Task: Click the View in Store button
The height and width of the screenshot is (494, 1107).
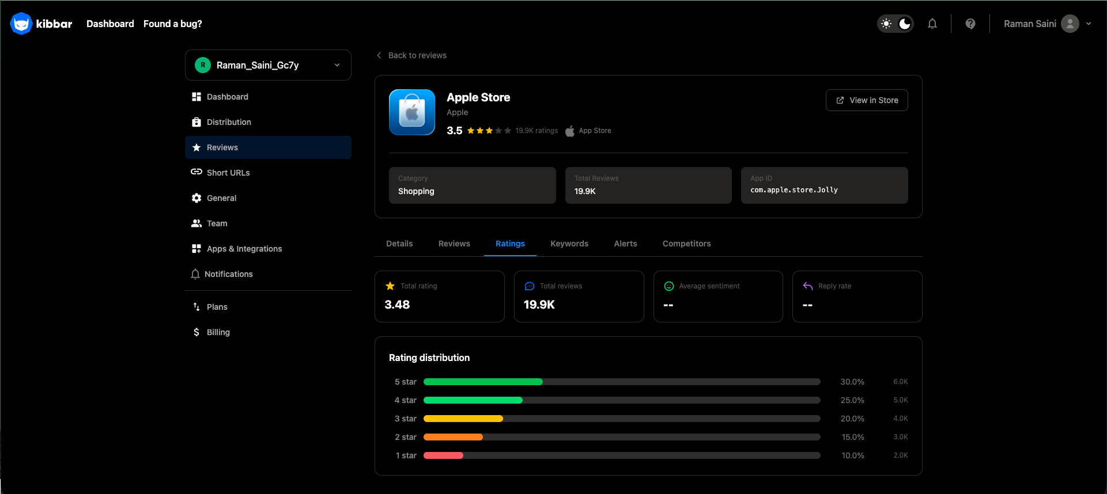Action: pyautogui.click(x=867, y=100)
